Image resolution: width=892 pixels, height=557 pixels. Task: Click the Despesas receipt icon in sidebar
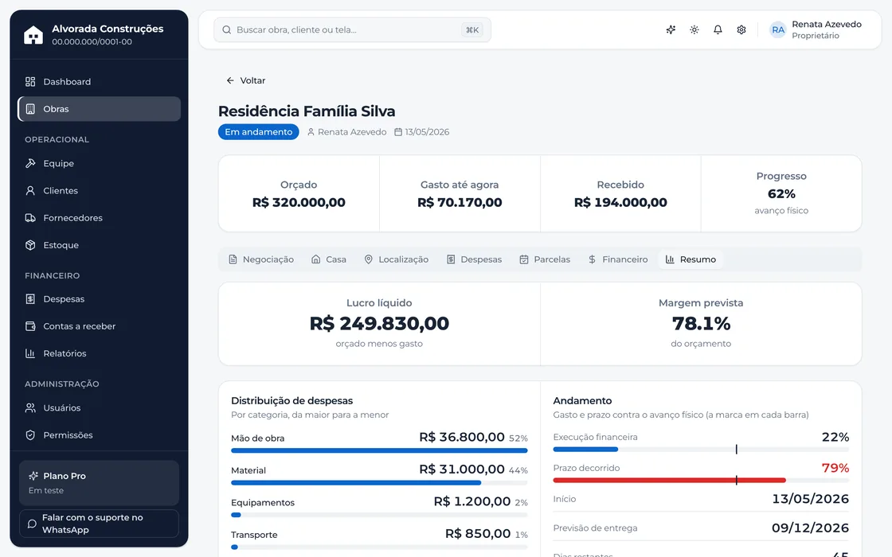(x=30, y=299)
